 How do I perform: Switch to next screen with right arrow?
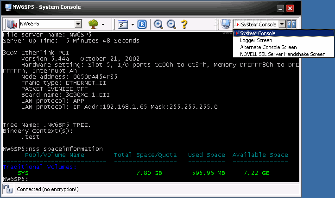click(x=294, y=24)
